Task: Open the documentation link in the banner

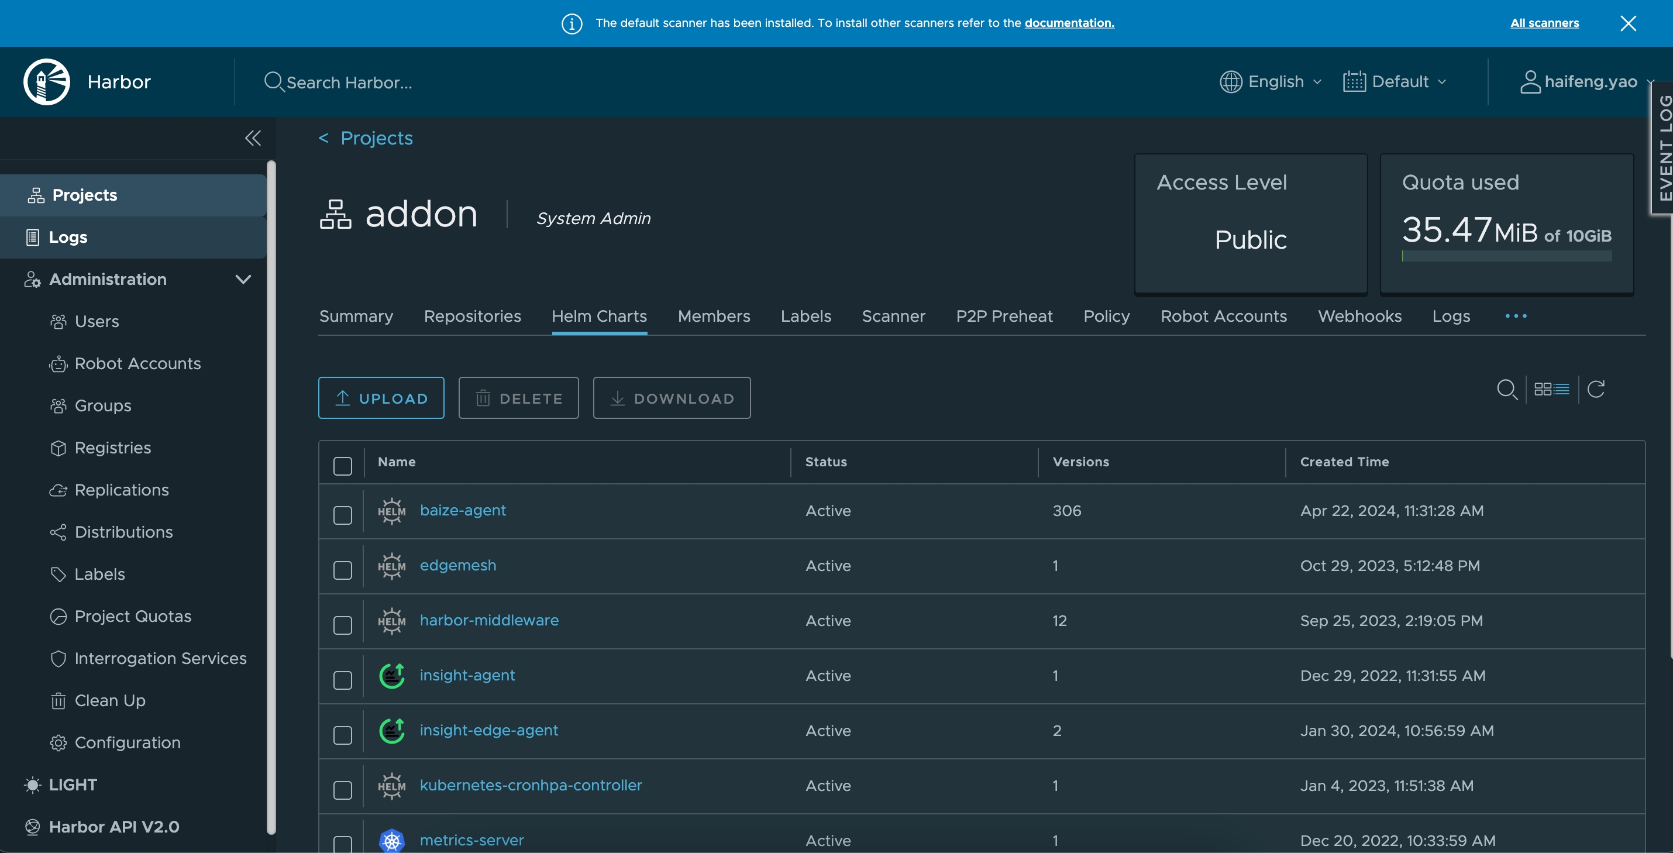Action: (1069, 23)
